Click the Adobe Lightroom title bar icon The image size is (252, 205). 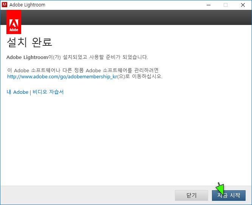coord(5,5)
